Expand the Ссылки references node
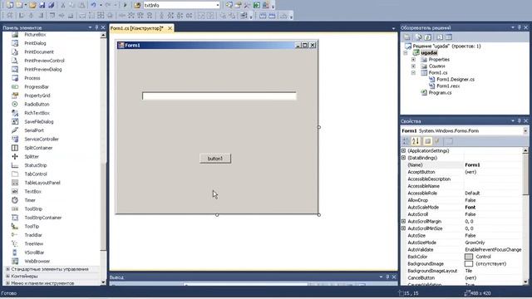Screen dimensions: 532x299 (413, 66)
